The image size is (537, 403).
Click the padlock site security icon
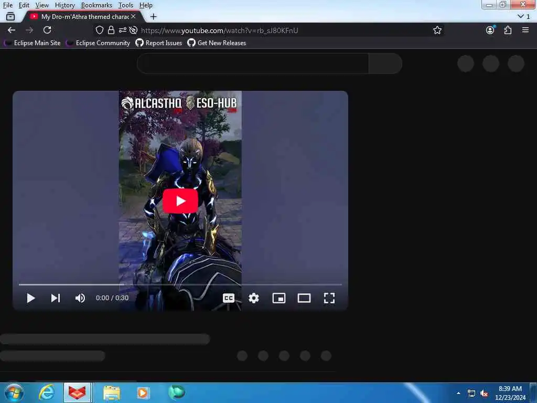click(111, 30)
